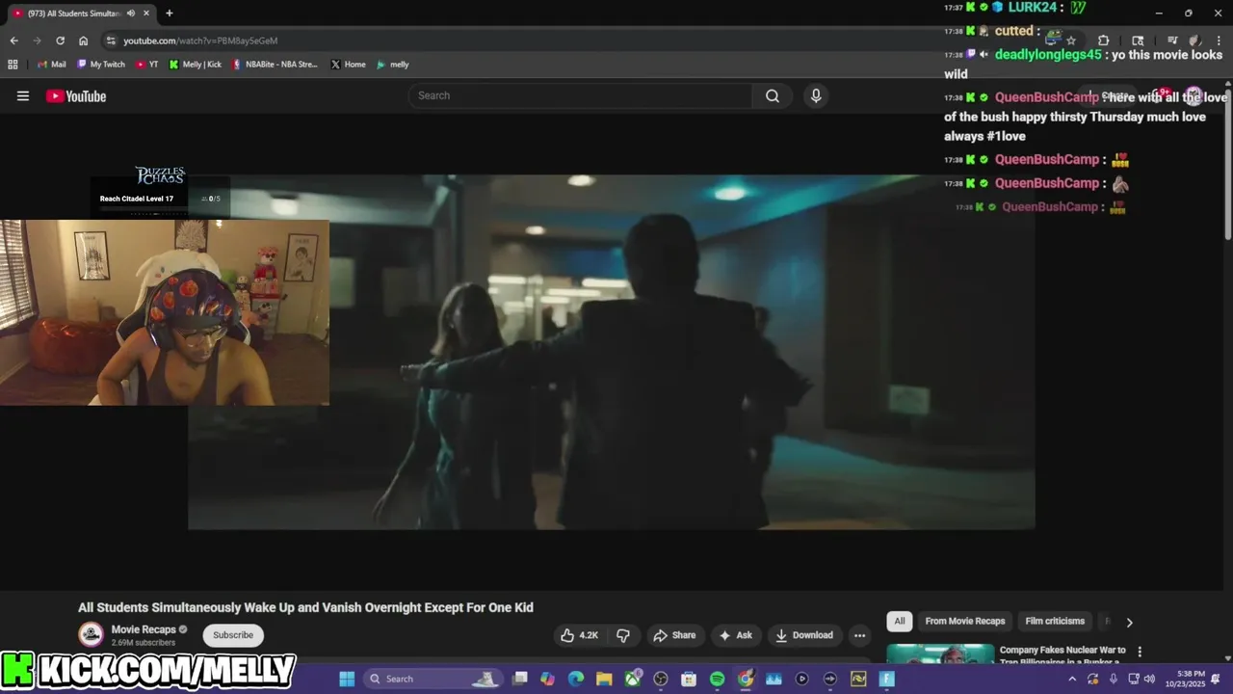Open the Company Fakes Nuclear War thumbnail
1233x694 pixels.
940,654
